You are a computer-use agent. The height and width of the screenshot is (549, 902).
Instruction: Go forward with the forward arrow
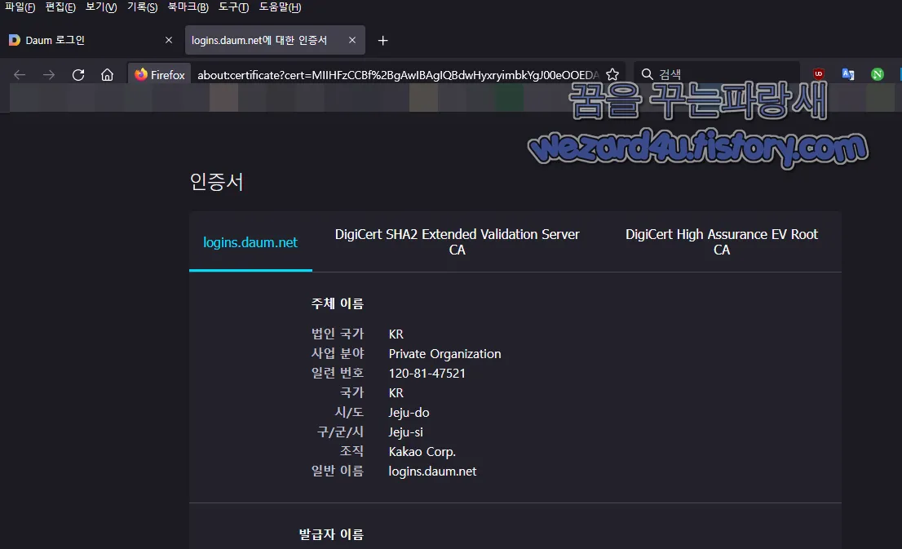[x=49, y=75]
